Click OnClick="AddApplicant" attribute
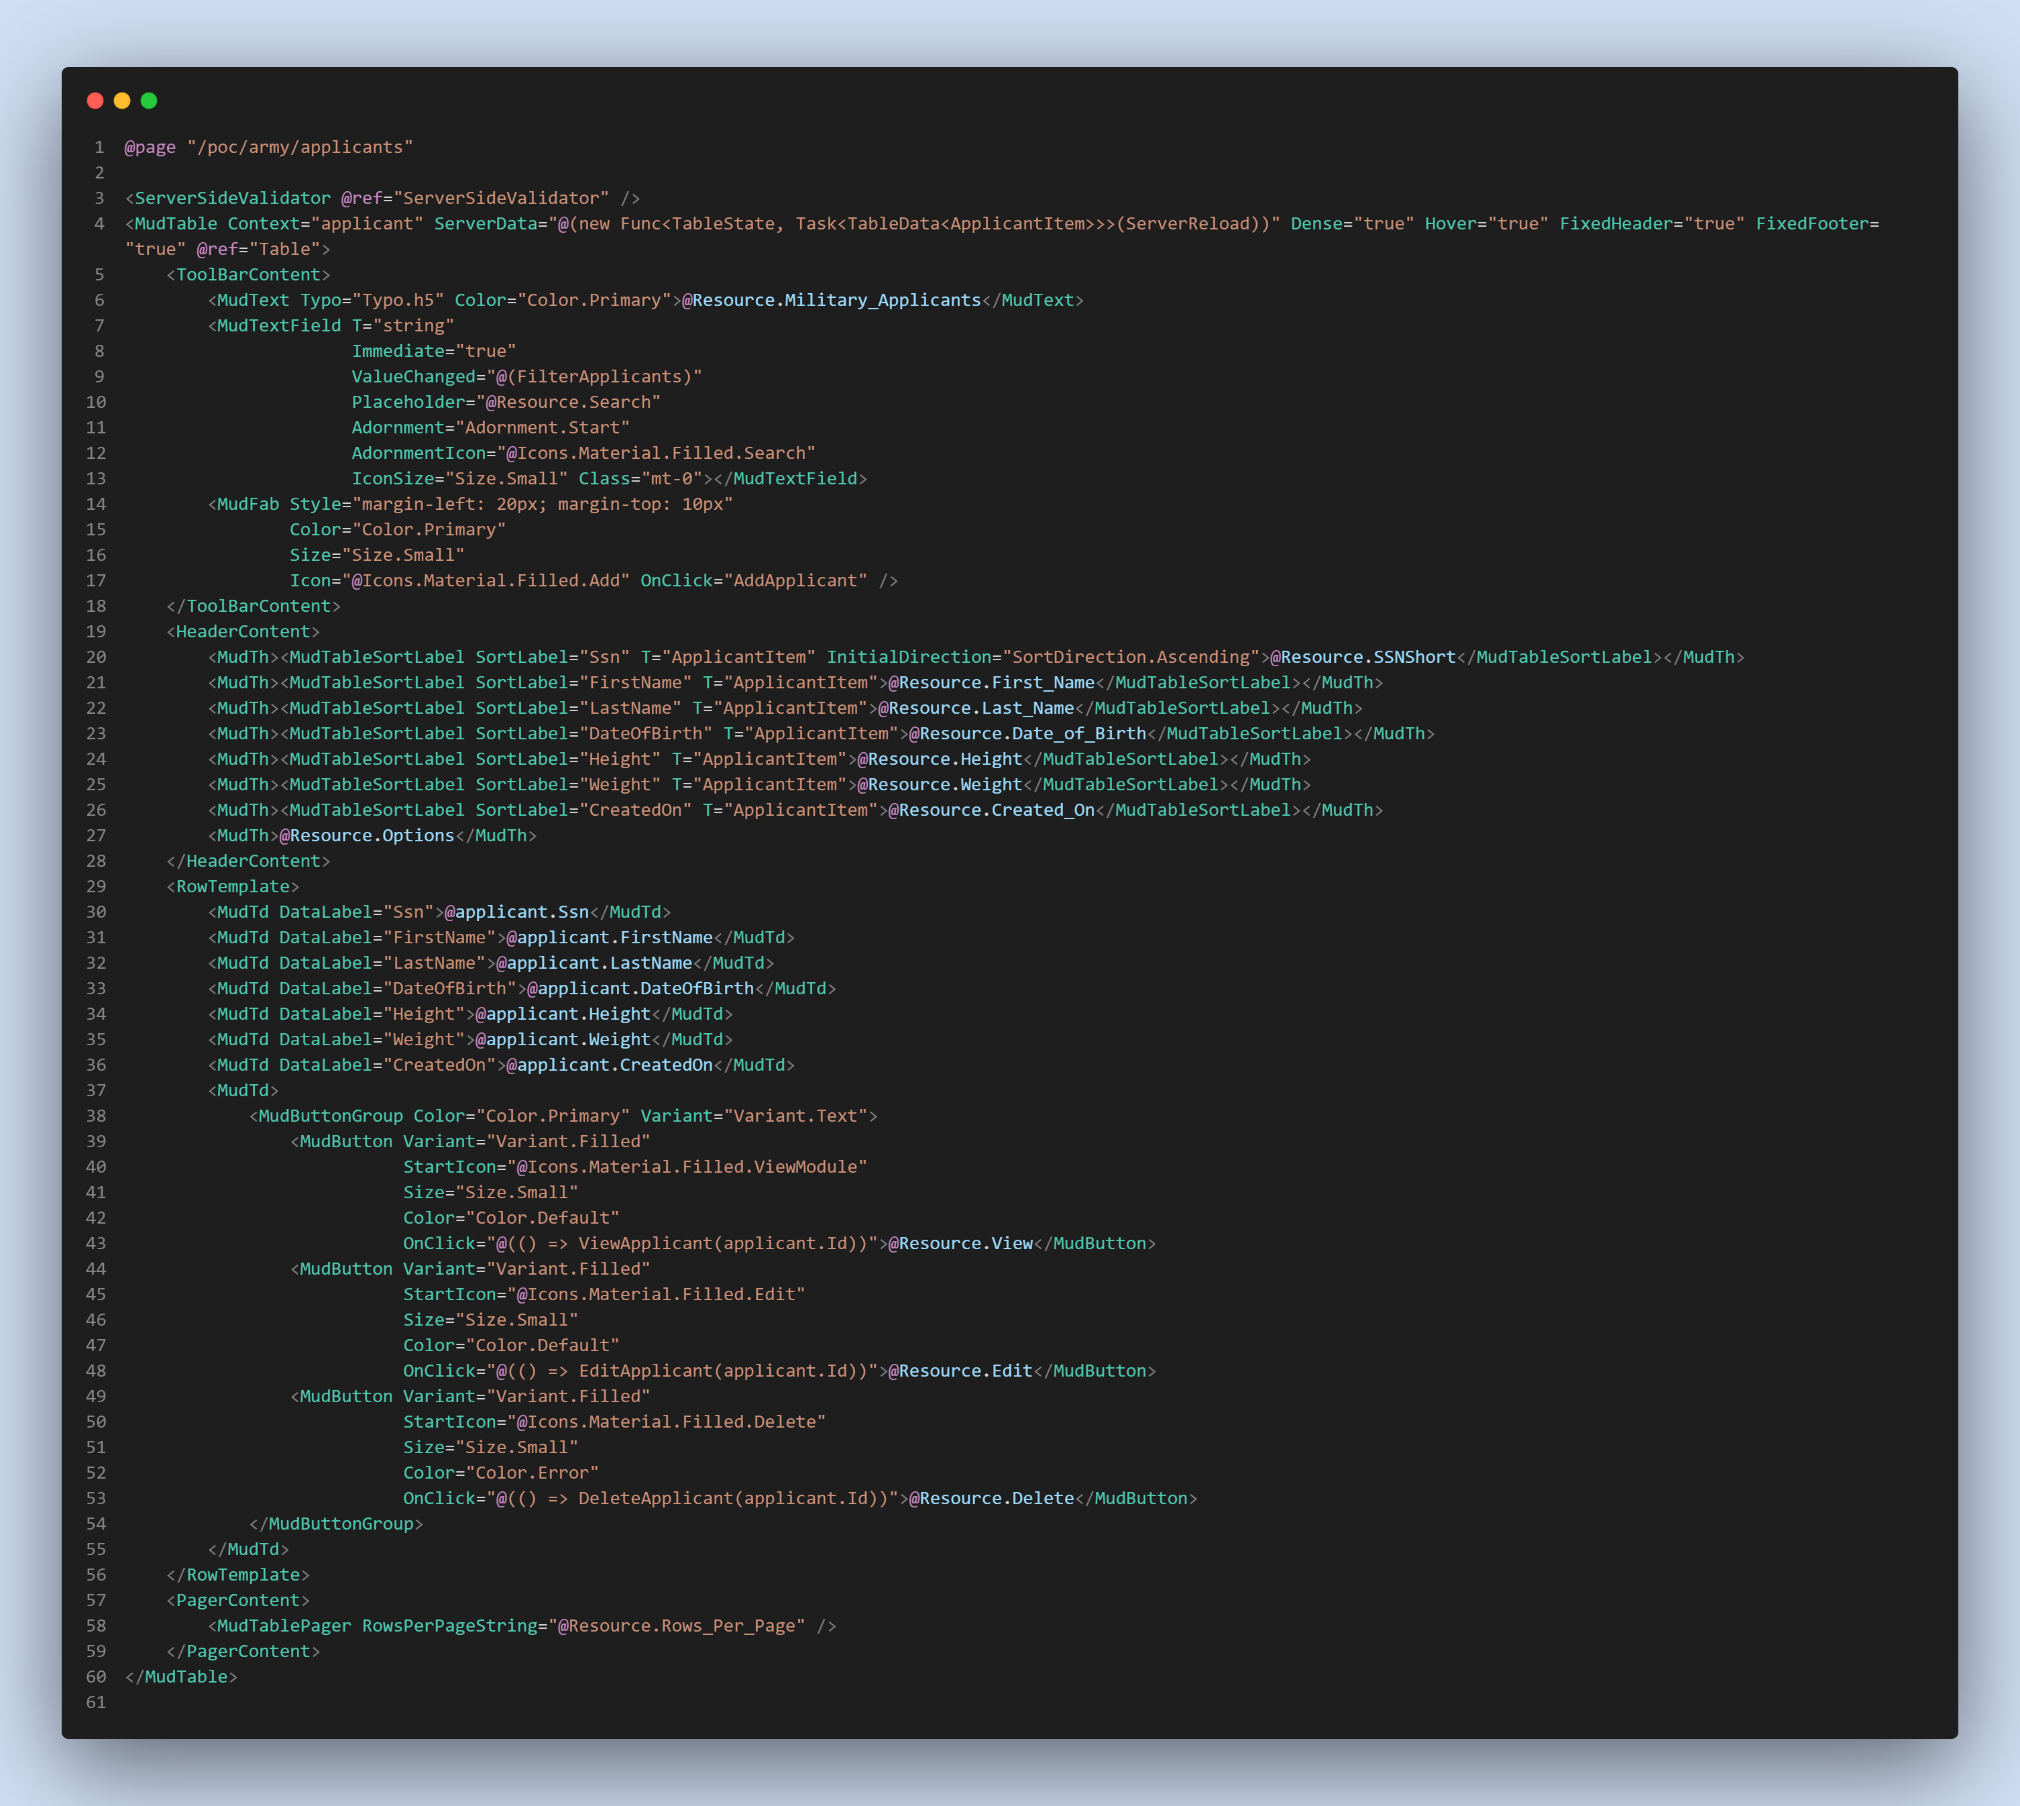The image size is (2020, 1806). (x=754, y=580)
